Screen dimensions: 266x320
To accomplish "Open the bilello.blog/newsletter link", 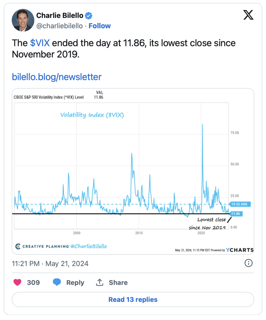I will (x=57, y=77).
